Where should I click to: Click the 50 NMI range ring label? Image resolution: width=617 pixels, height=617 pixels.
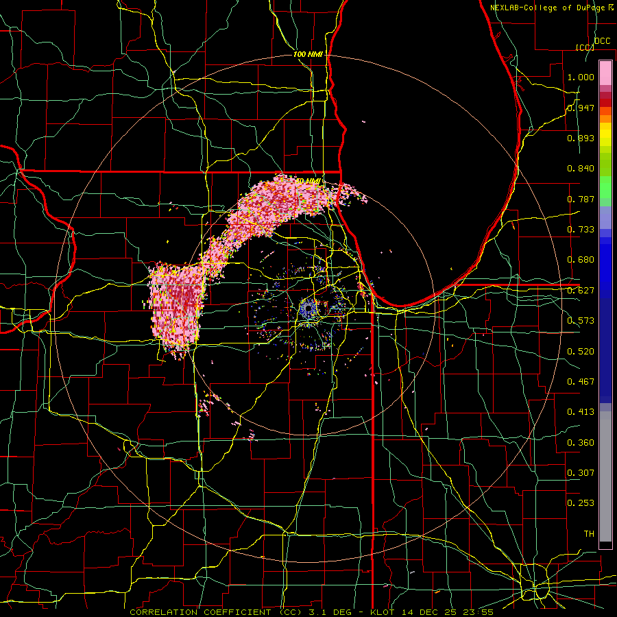(308, 181)
